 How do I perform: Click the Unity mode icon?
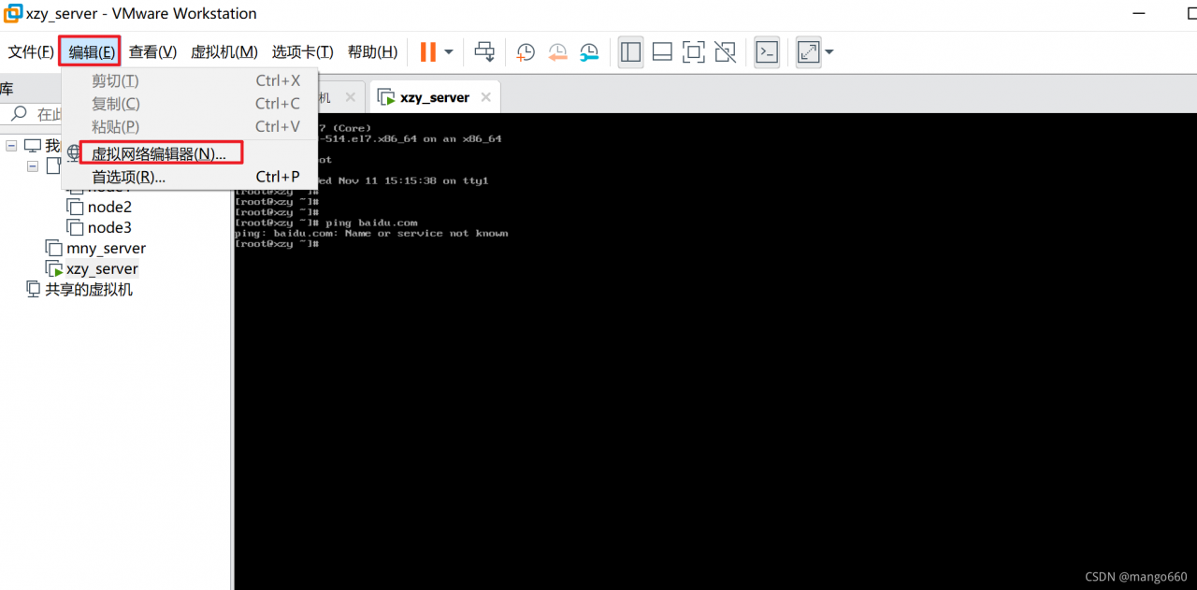click(725, 52)
